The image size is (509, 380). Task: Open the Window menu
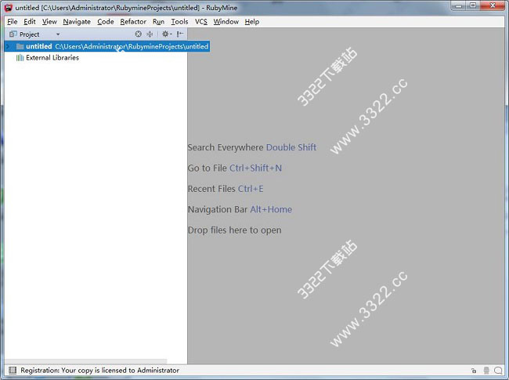pyautogui.click(x=226, y=22)
